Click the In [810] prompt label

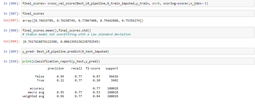coord(11,61)
